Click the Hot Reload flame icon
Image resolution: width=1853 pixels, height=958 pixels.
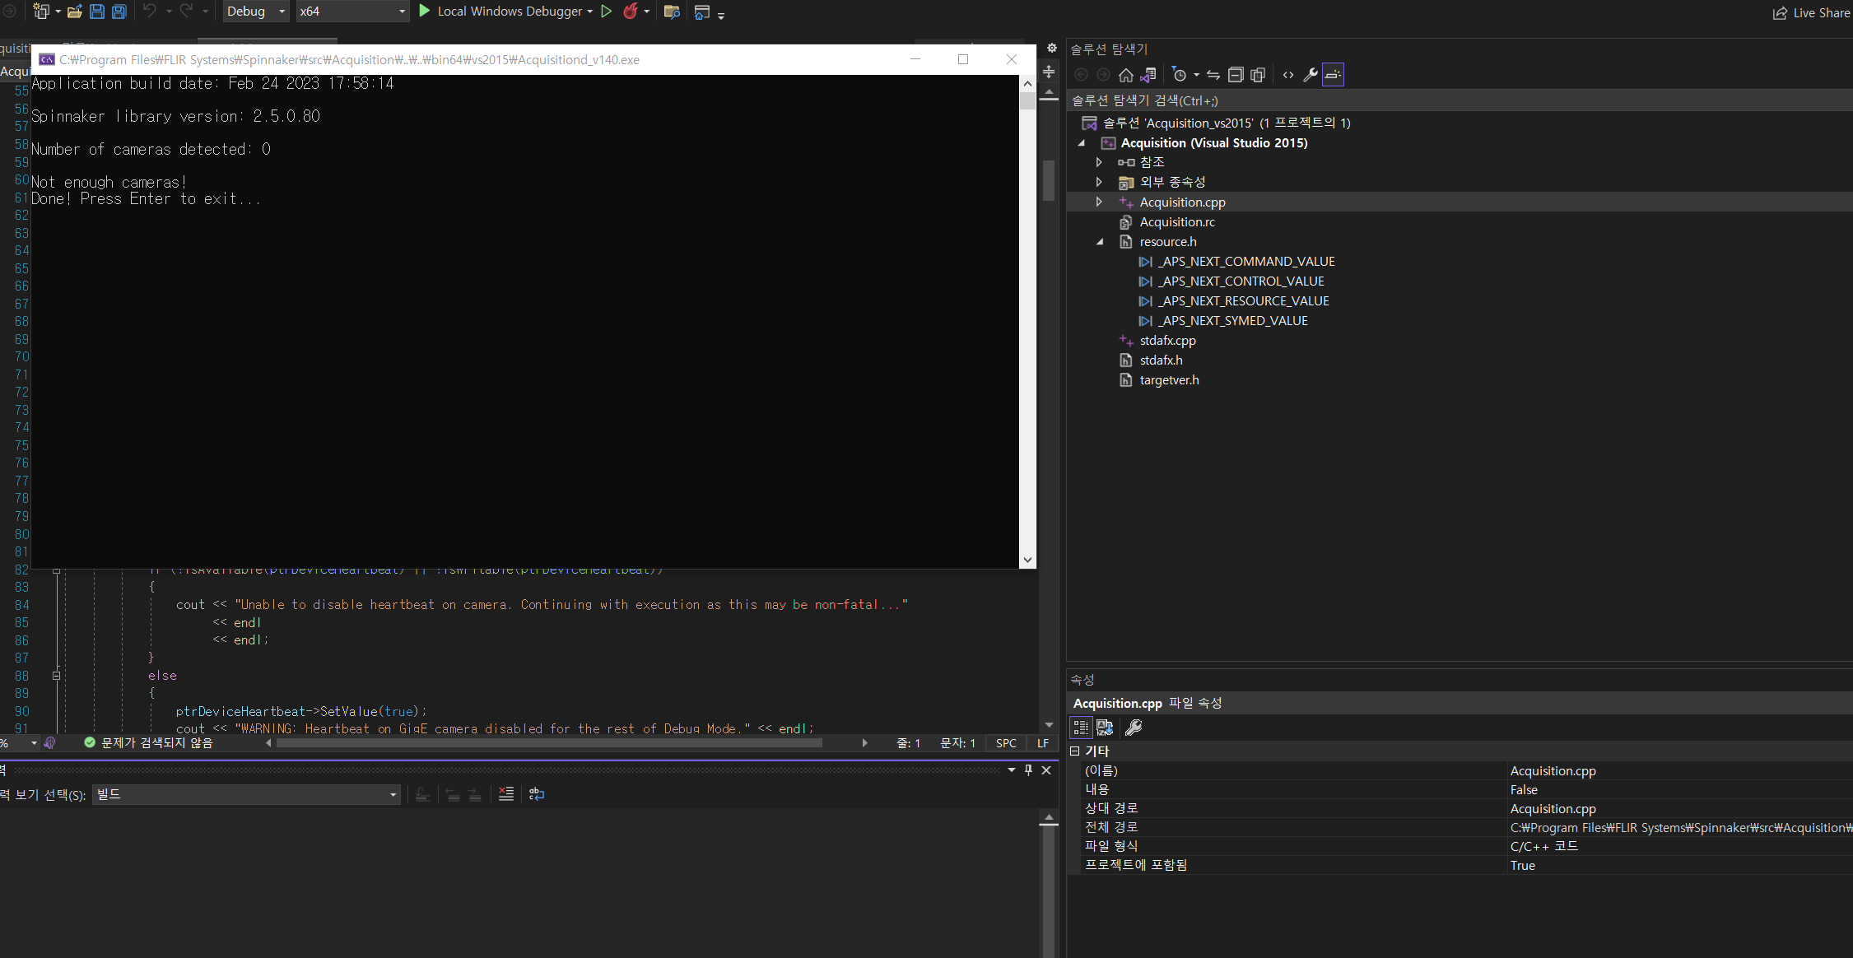tap(631, 11)
